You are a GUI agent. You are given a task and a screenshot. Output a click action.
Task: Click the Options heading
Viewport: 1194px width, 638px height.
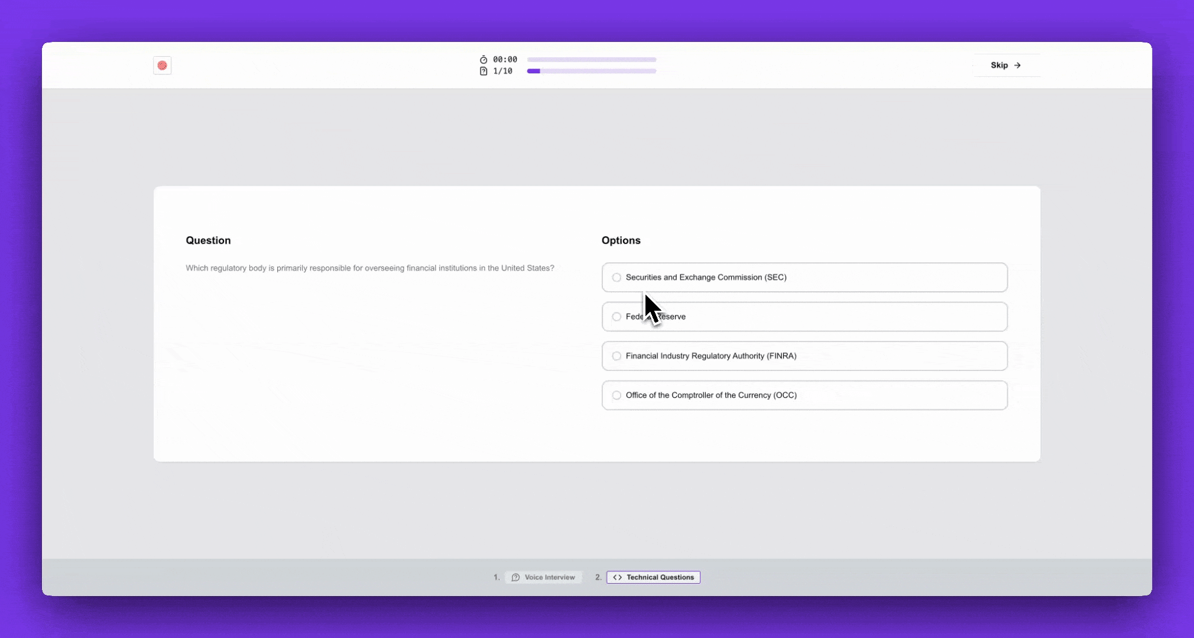tap(621, 240)
